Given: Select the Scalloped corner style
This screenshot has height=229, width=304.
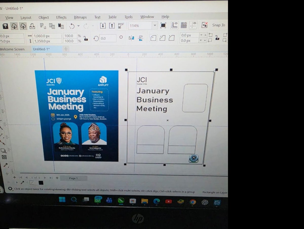Looking at the screenshot, I should 162,38.
